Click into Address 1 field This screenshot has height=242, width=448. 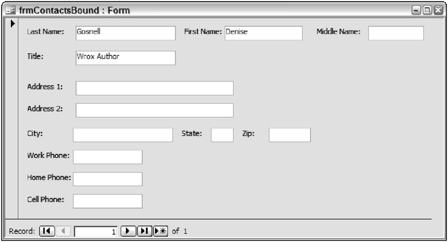(155, 88)
